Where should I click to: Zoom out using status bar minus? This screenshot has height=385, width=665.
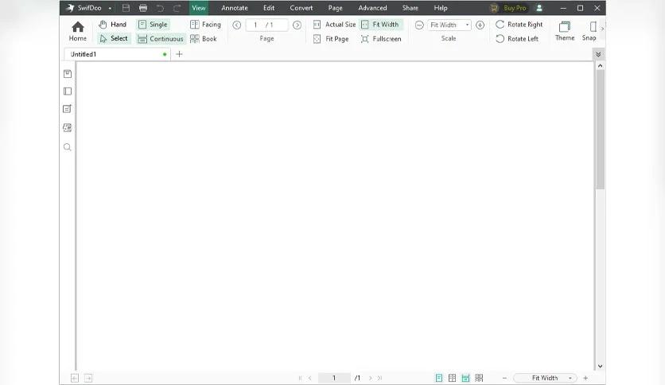tap(504, 378)
